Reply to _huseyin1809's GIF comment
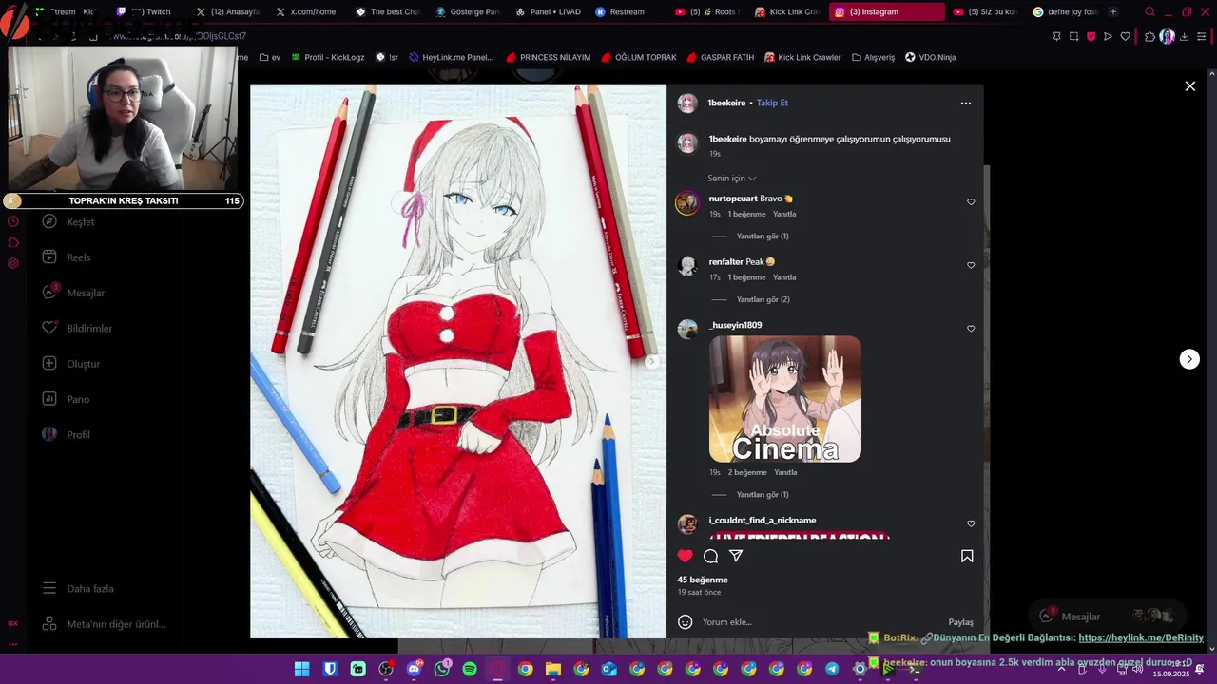This screenshot has height=684, width=1217. (x=785, y=472)
